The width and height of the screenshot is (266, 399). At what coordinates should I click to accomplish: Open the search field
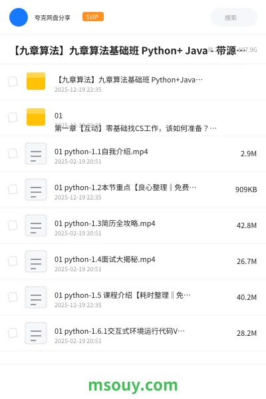233,17
